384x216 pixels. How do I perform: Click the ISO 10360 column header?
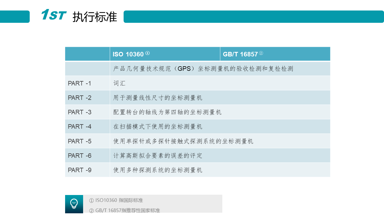point(165,54)
